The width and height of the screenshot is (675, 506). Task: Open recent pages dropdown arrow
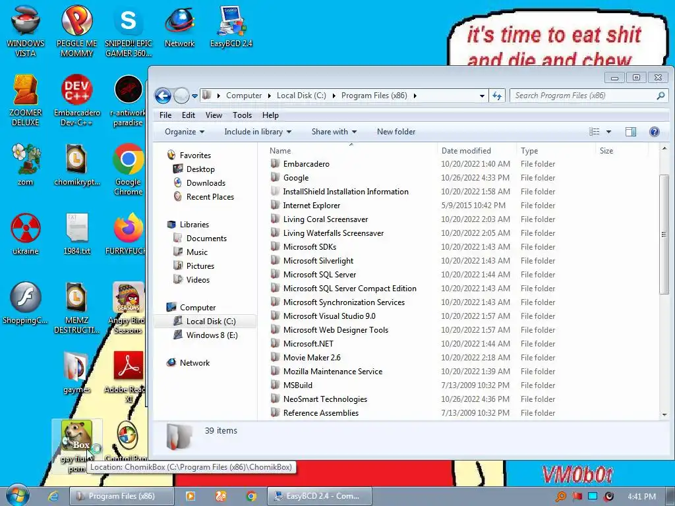194,96
